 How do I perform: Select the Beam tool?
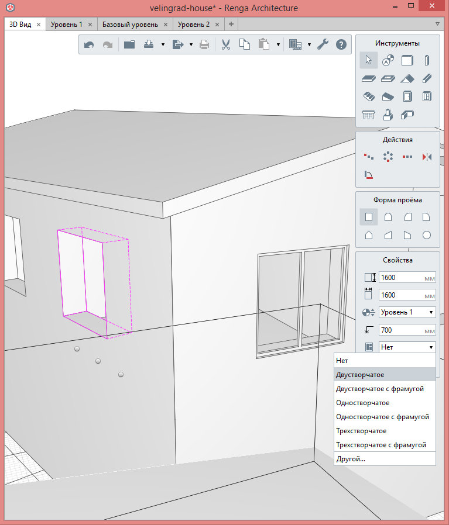click(x=427, y=79)
